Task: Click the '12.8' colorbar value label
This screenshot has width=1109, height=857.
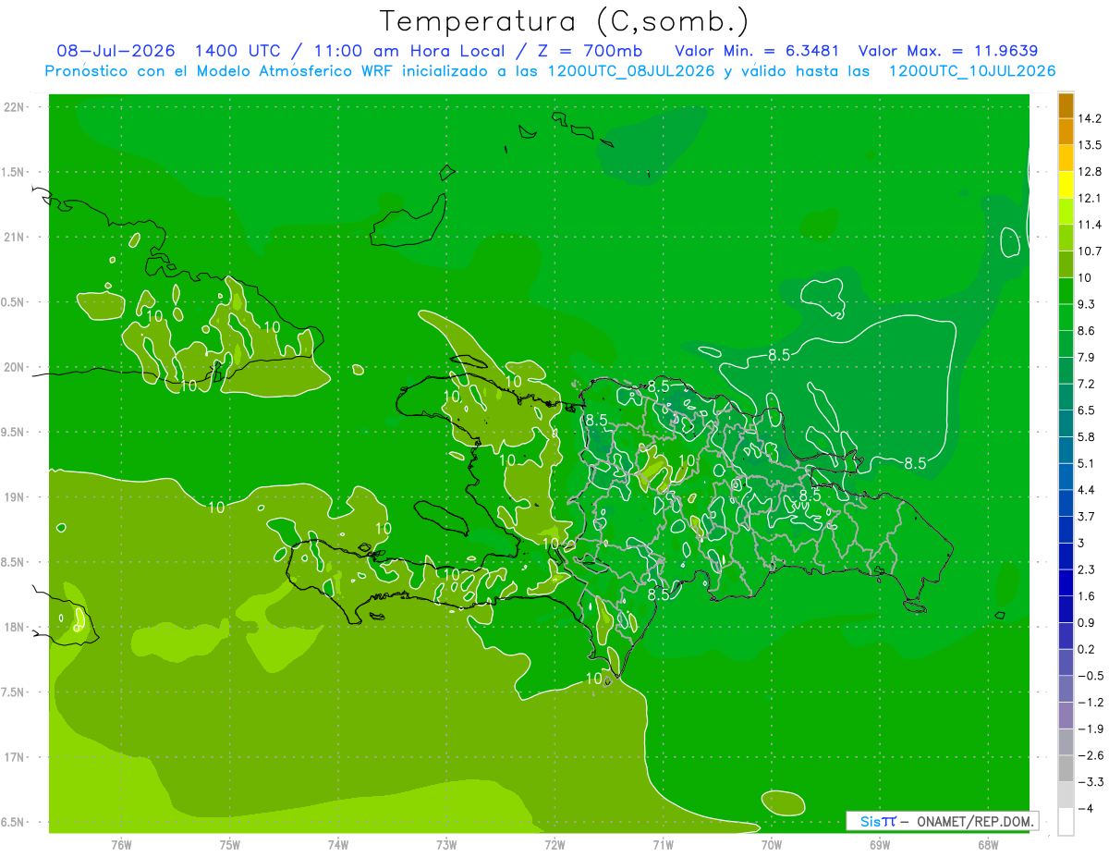Action: coord(1090,172)
